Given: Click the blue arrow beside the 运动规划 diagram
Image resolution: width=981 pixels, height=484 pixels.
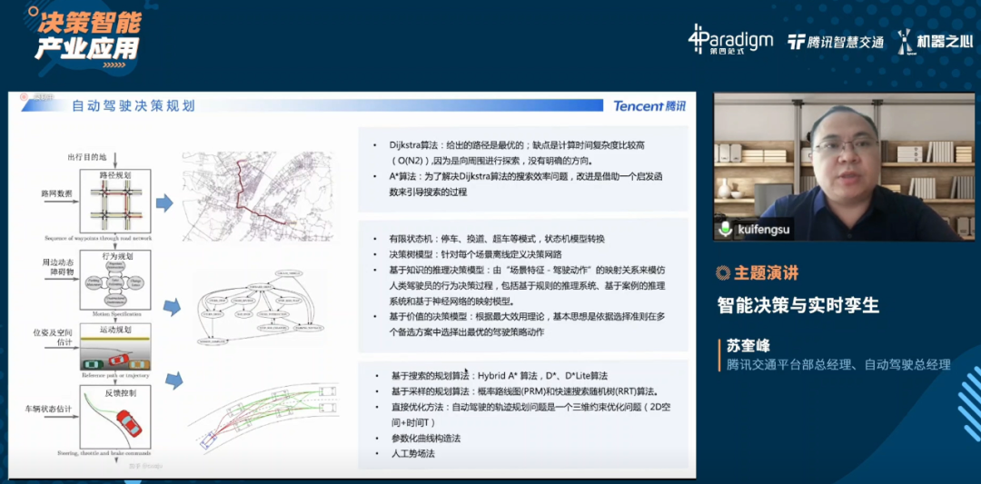Looking at the screenshot, I should 173,379.
